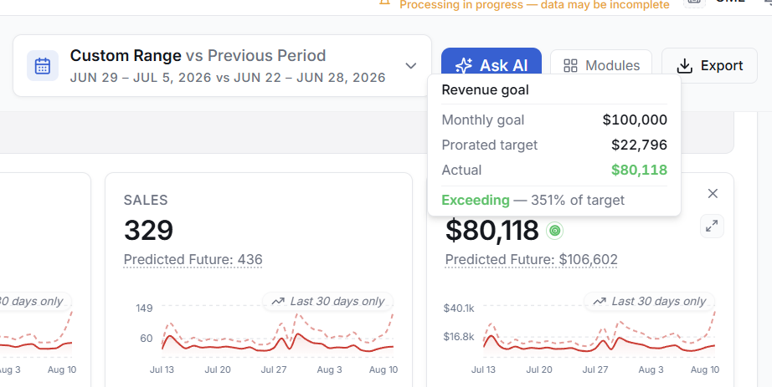Click the trend icon in revenue chart badge
The width and height of the screenshot is (772, 387).
click(x=600, y=301)
